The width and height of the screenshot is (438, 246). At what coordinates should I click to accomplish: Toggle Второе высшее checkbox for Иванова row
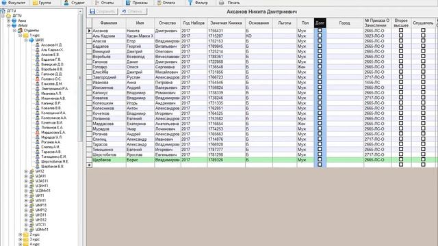pyautogui.click(x=401, y=82)
